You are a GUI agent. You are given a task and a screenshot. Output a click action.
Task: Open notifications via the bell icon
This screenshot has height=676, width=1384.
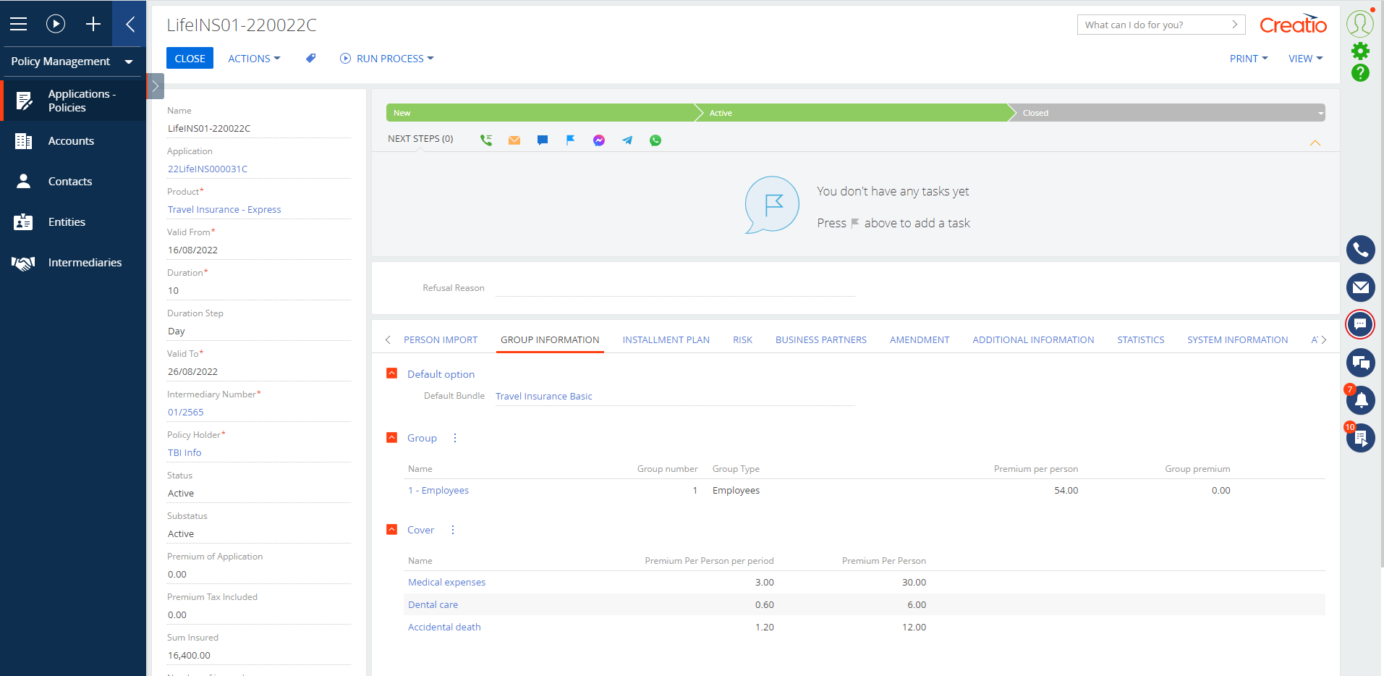tap(1361, 400)
